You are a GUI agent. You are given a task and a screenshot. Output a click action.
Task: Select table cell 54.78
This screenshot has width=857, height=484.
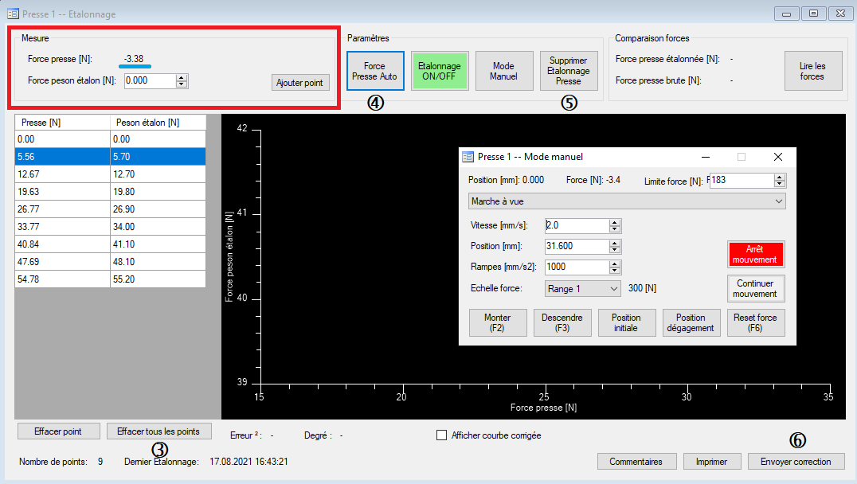pyautogui.click(x=62, y=279)
